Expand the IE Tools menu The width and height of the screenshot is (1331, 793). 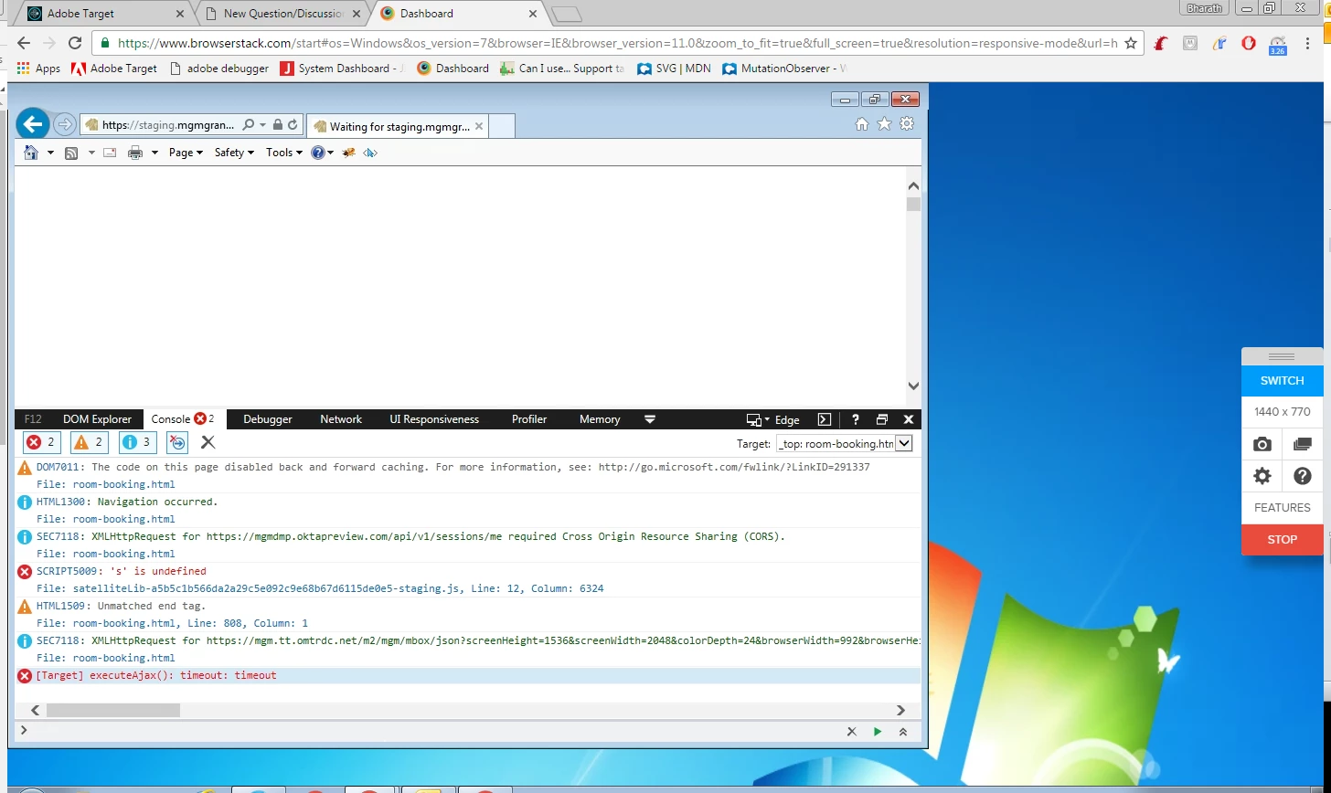click(x=283, y=153)
